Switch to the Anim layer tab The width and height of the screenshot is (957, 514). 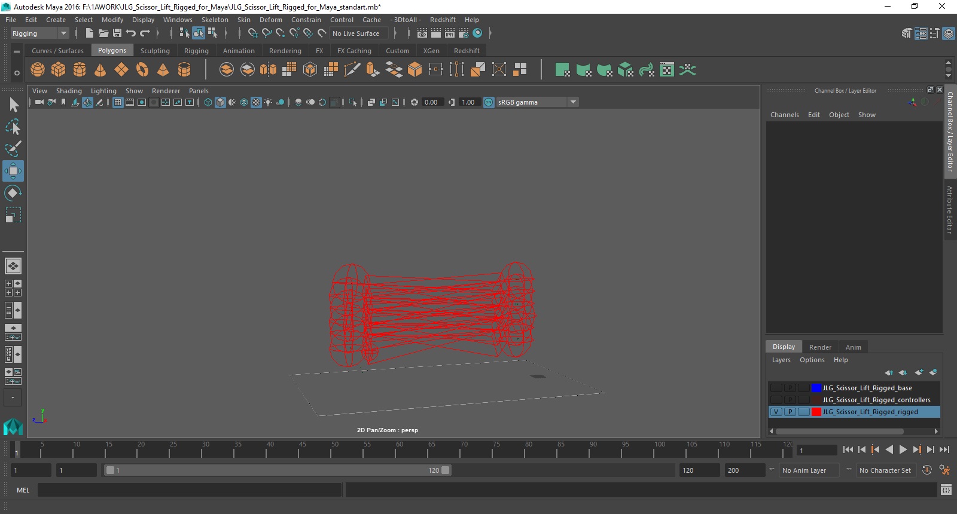(854, 347)
